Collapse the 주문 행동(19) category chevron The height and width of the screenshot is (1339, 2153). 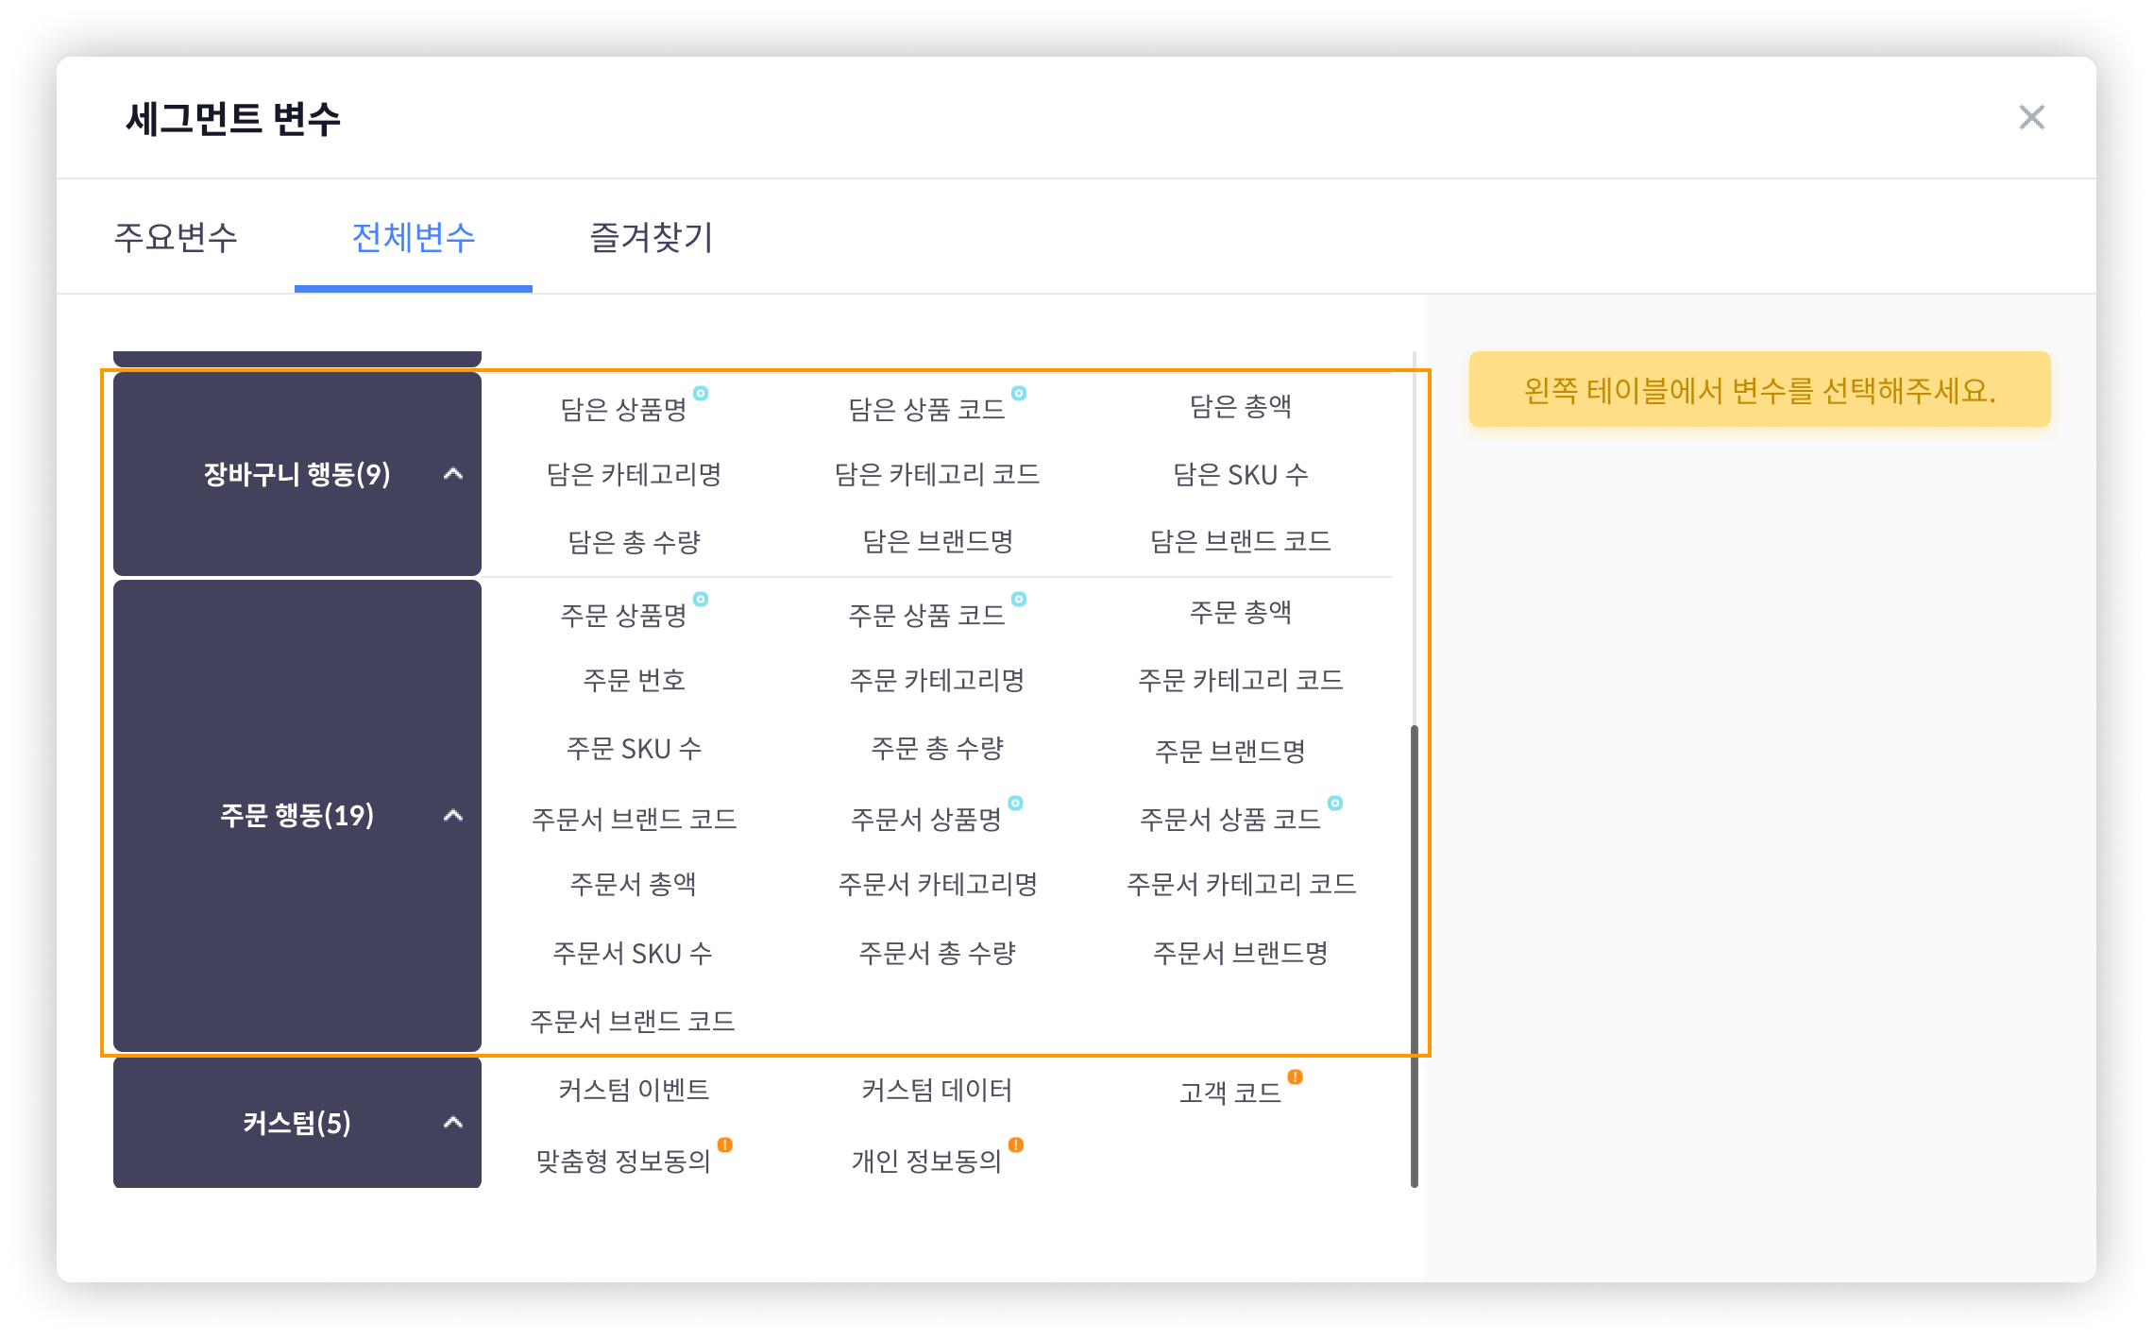(x=453, y=815)
